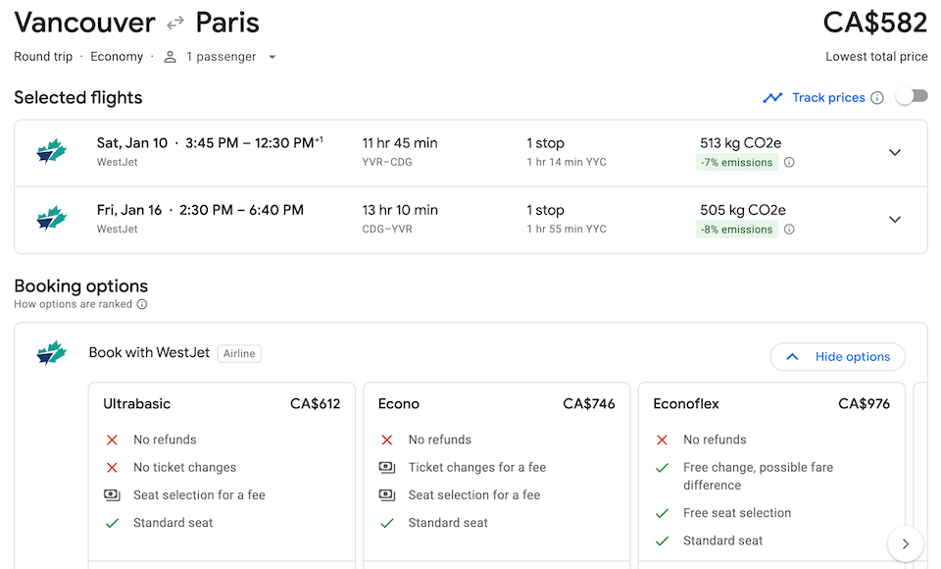The image size is (941, 569).
Task: Click the WestJet logo on the Jan 10 flight
Action: pyautogui.click(x=52, y=151)
